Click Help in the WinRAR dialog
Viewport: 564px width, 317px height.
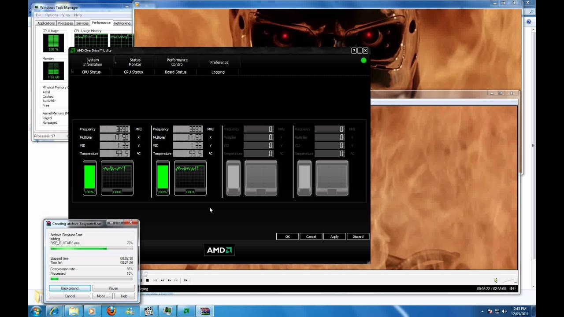coord(124,296)
